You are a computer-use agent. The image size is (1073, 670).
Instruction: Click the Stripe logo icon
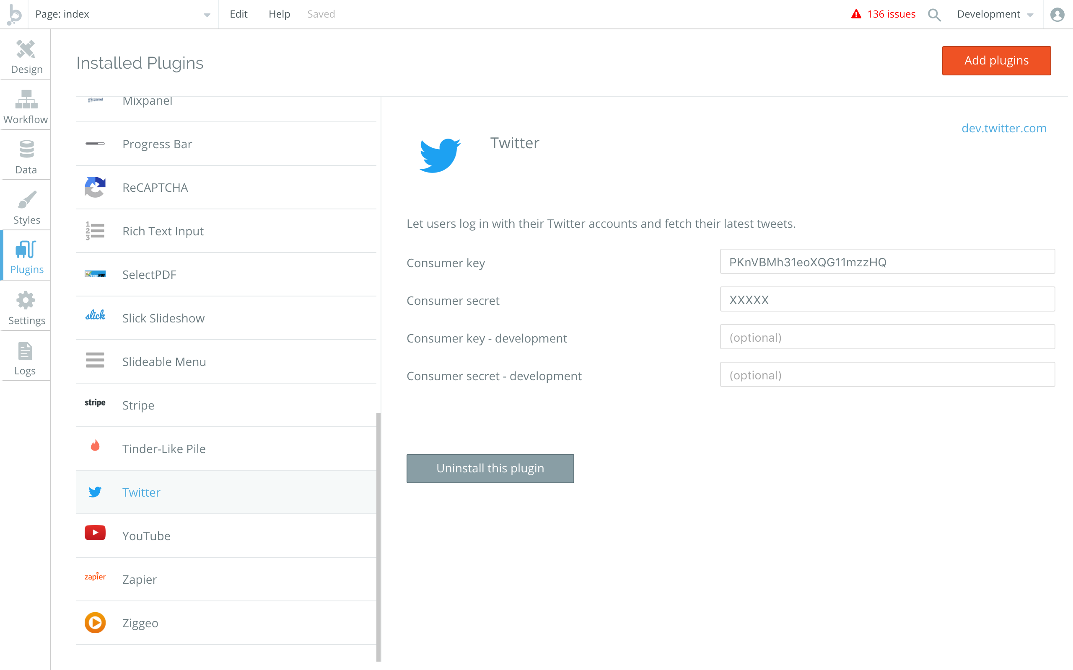[95, 402]
